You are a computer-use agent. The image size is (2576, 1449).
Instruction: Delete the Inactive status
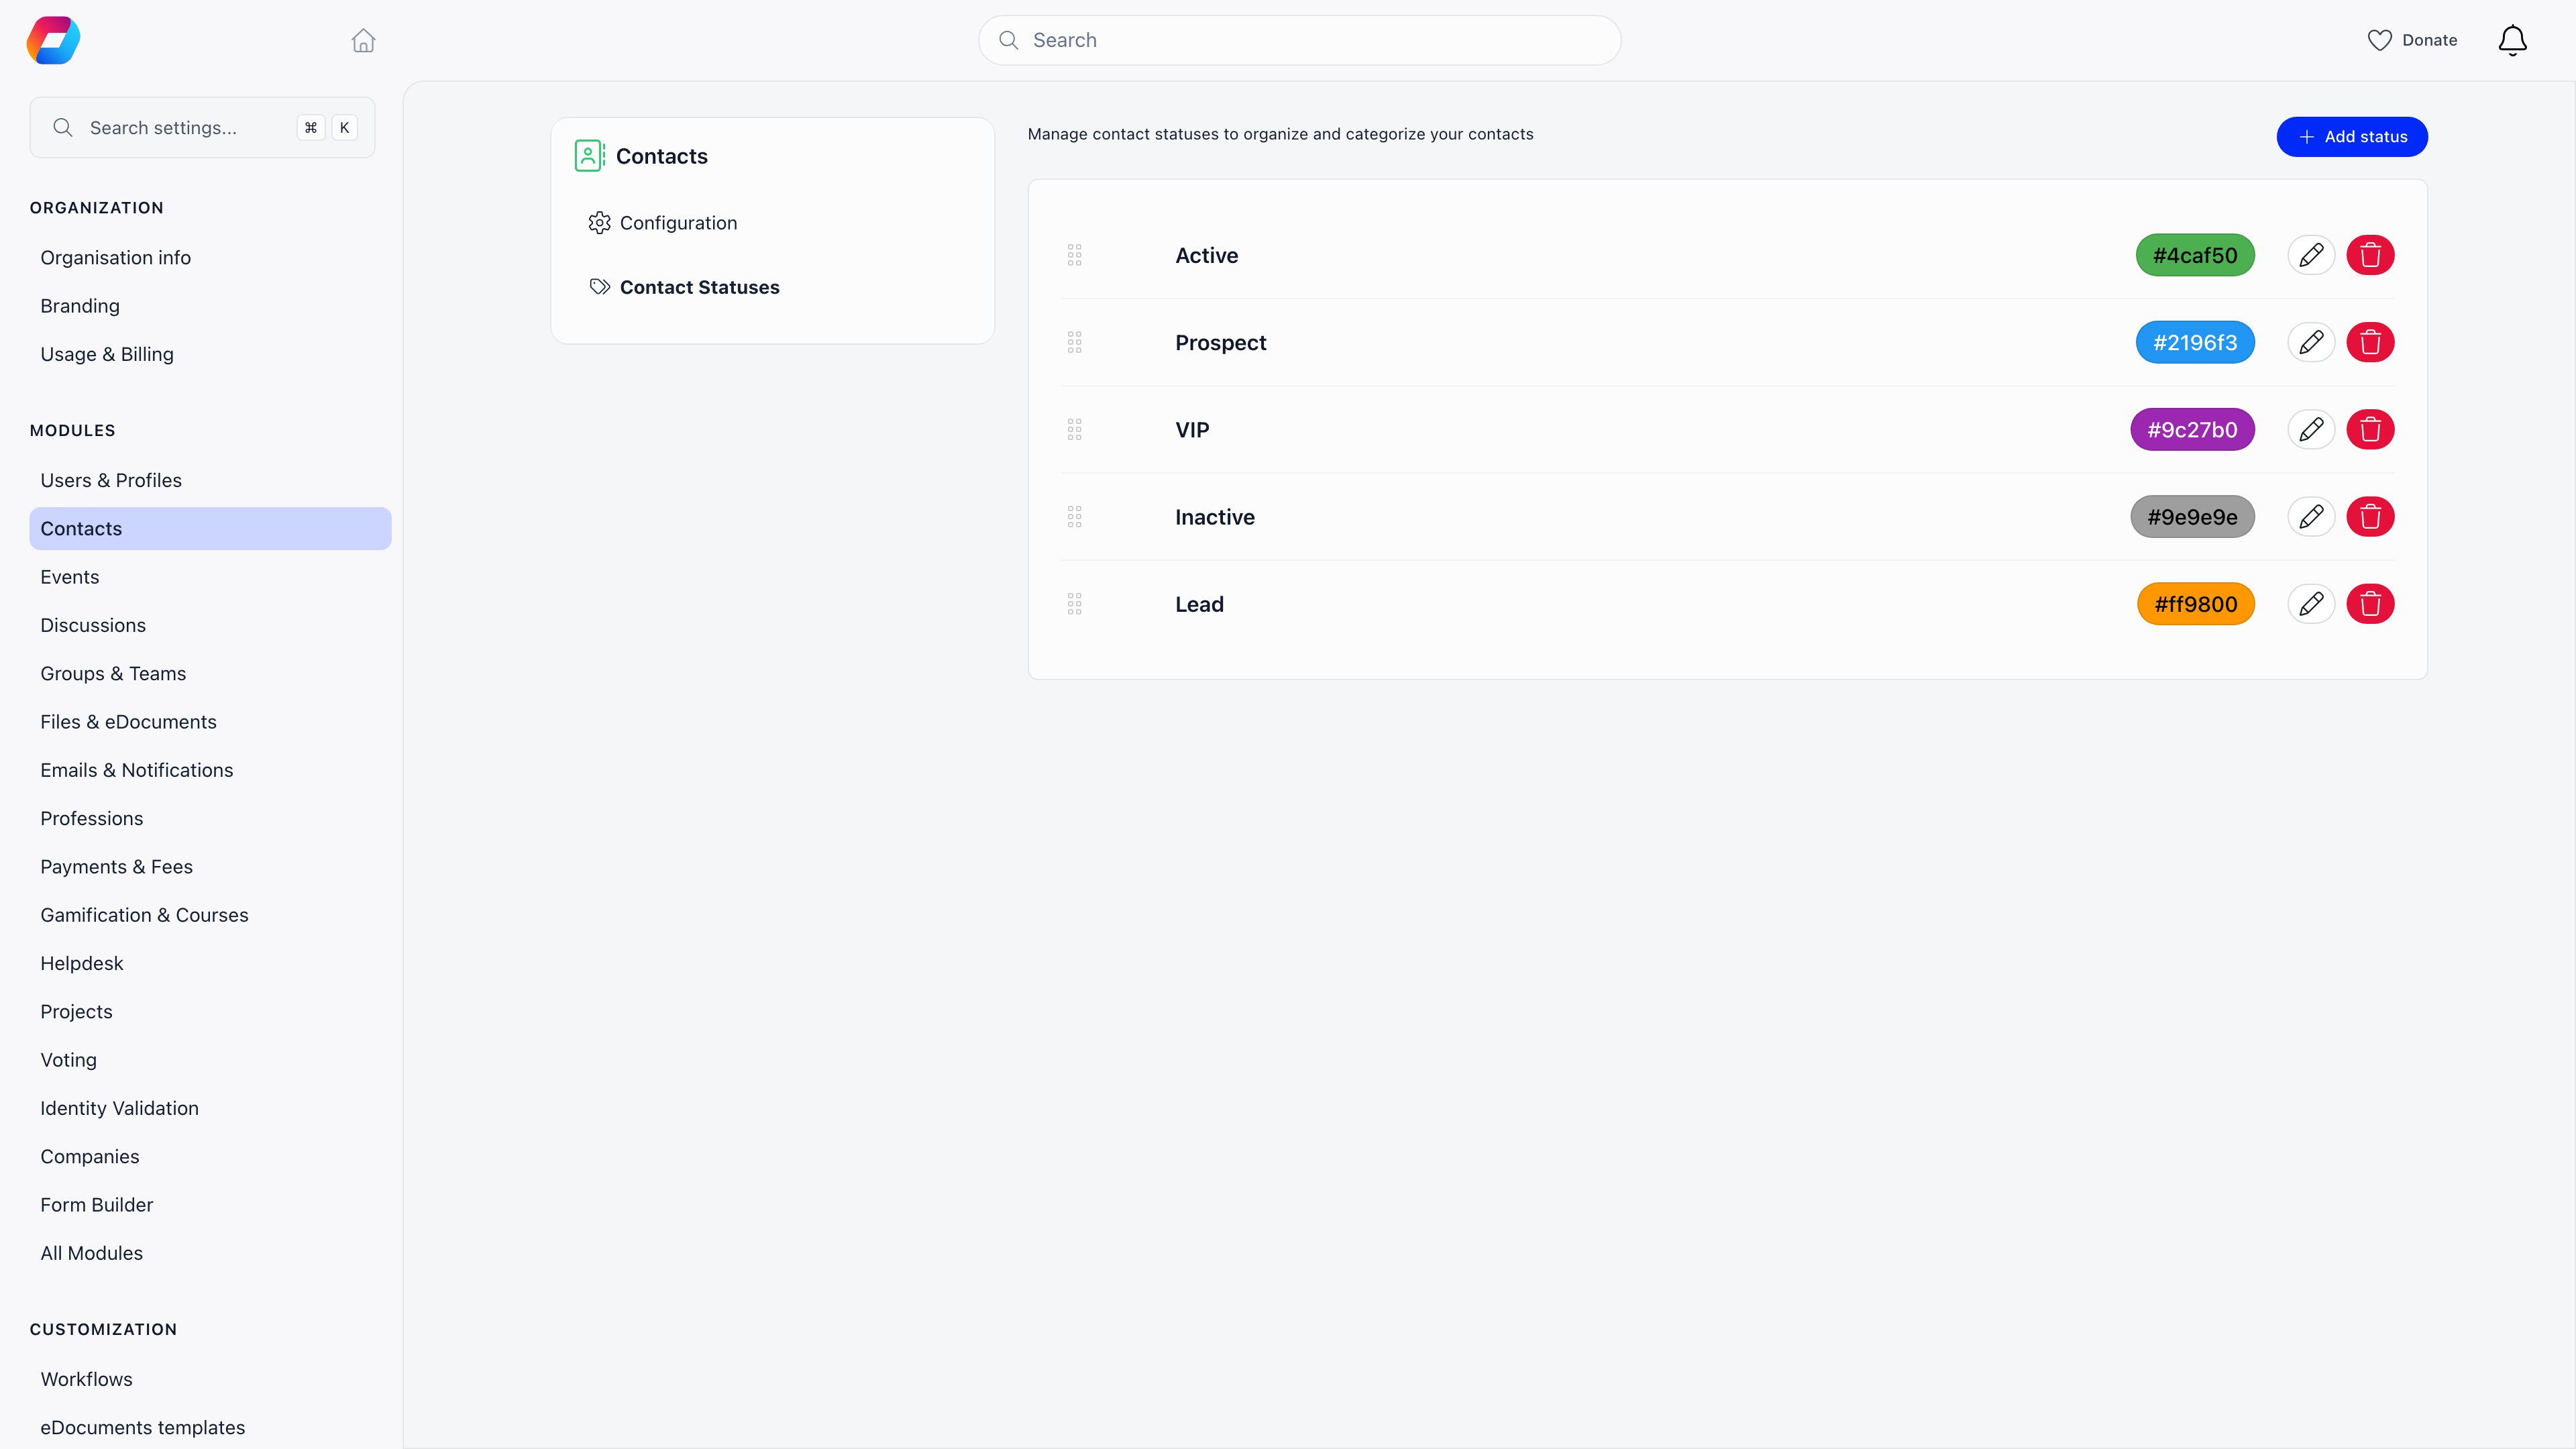(2370, 516)
